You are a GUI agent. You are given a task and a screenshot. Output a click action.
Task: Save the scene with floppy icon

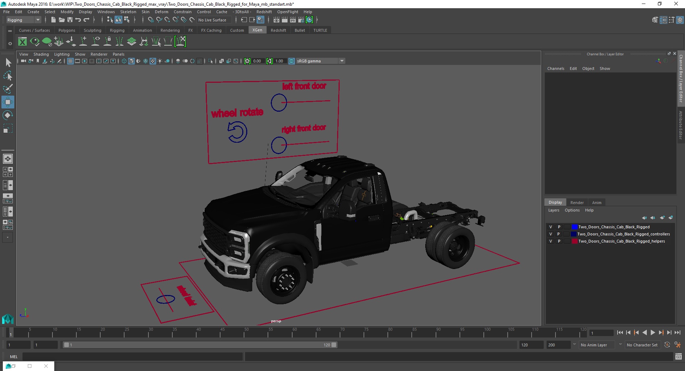click(x=70, y=20)
